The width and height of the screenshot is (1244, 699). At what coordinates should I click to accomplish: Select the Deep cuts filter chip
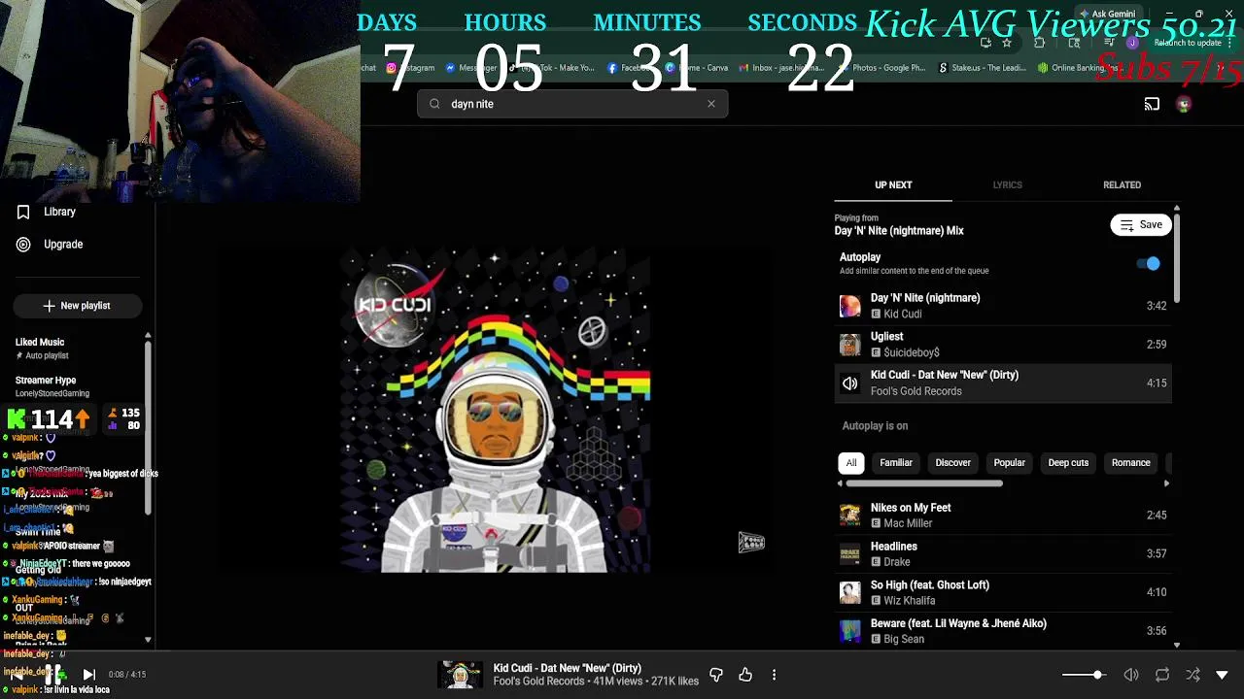pyautogui.click(x=1068, y=463)
